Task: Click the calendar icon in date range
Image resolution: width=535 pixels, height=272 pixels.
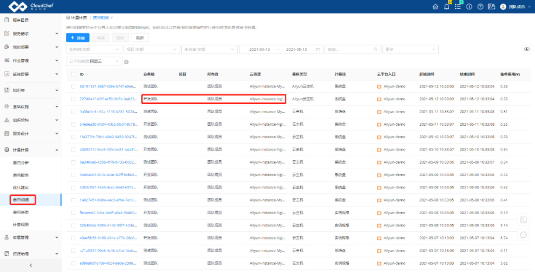Action: [x=318, y=49]
